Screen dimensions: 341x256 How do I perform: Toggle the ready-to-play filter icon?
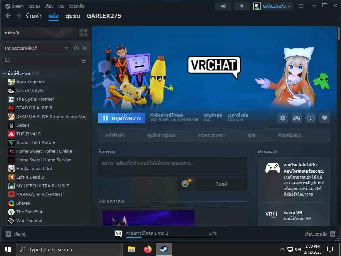85,48
